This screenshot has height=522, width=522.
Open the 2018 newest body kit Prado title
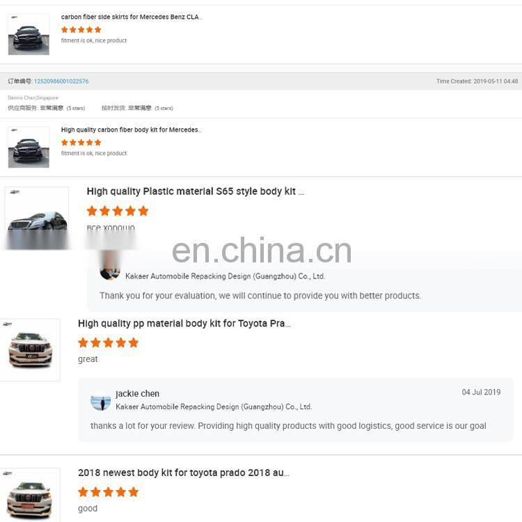click(184, 473)
